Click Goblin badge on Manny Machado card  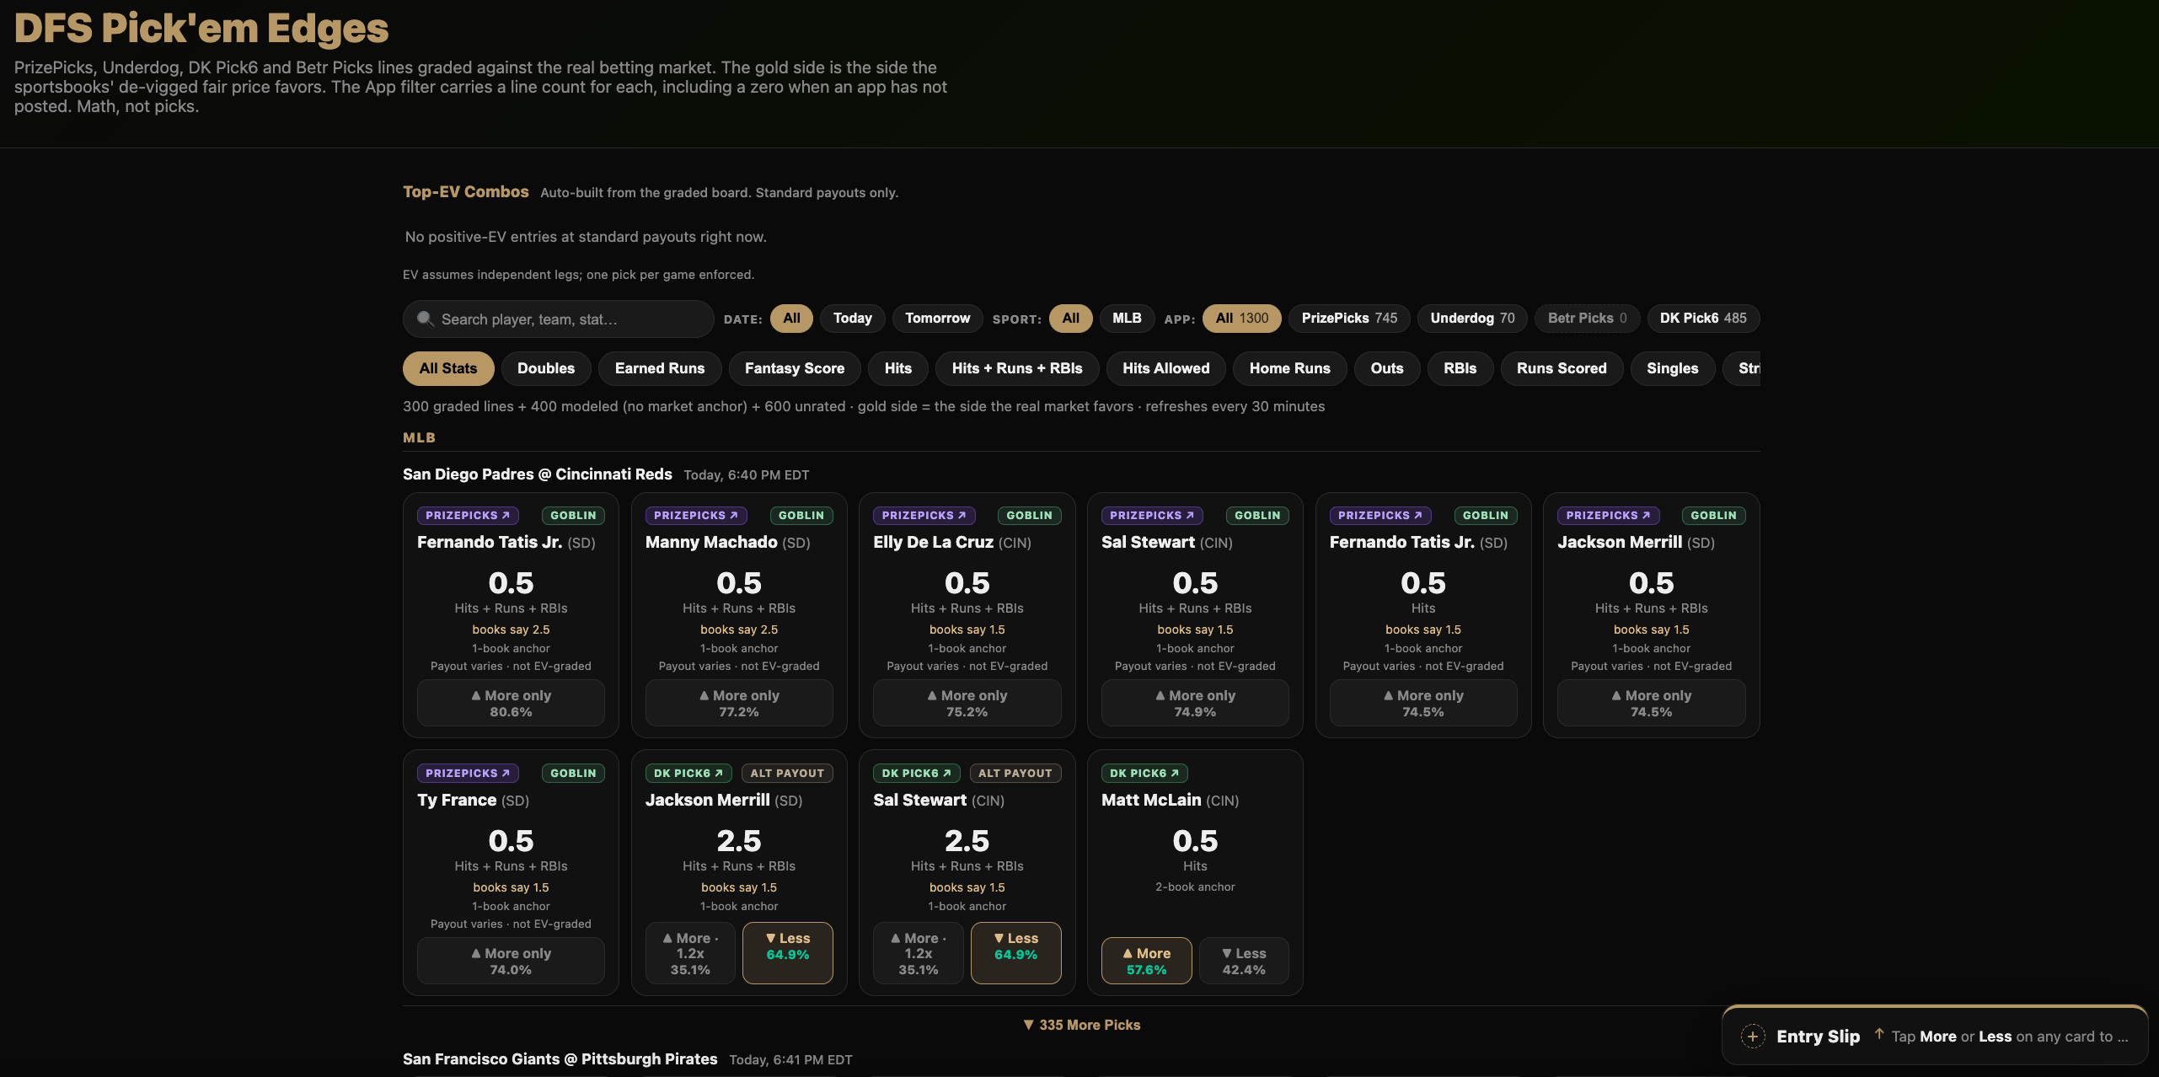[x=801, y=515]
